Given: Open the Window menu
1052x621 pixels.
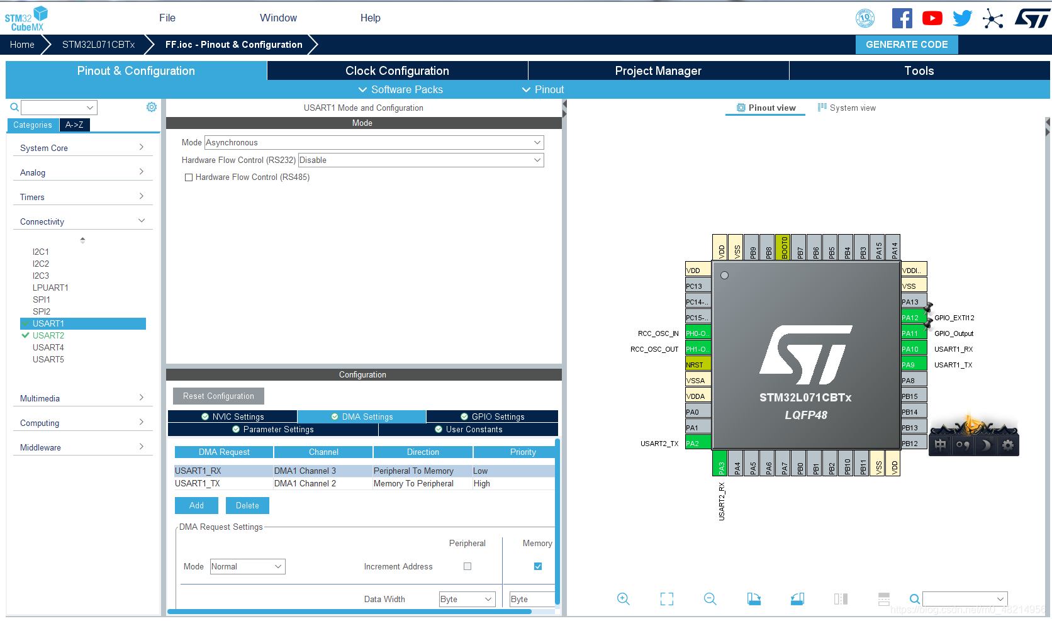Looking at the screenshot, I should [x=278, y=18].
